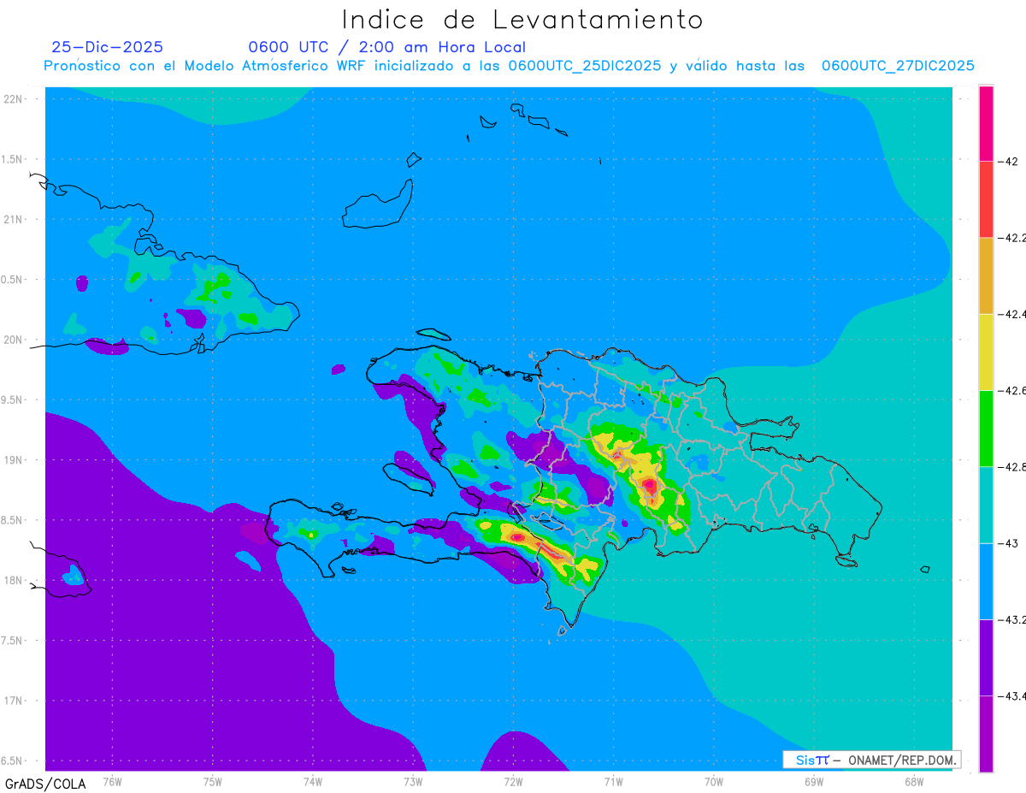Click the '17N' latitude label

click(x=14, y=701)
